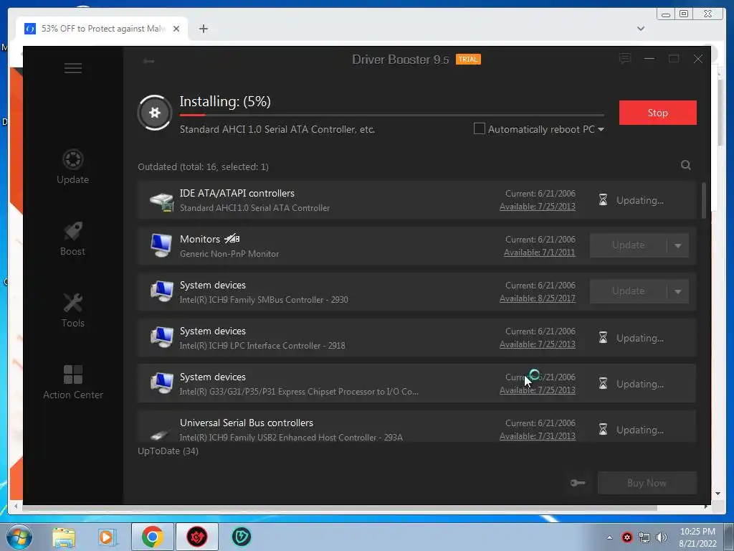Enable Automatically reboot PC checkbox
This screenshot has height=551, width=734.
click(x=480, y=128)
